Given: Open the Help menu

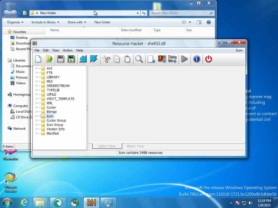Looking at the screenshot, I should (x=80, y=50).
